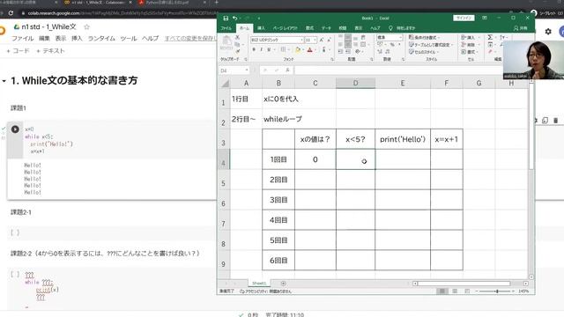
Task: Click the Format Painter brush icon in Excel
Action: (x=237, y=51)
